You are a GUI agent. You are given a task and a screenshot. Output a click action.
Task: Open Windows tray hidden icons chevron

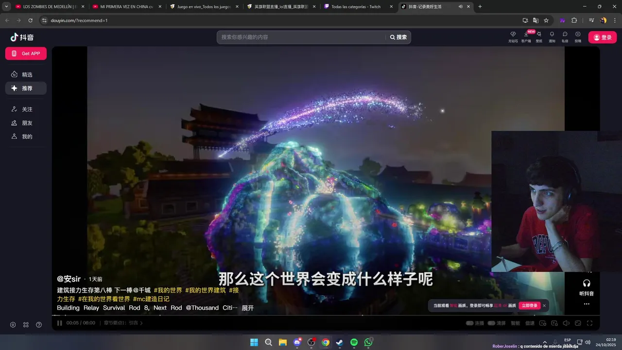pyautogui.click(x=544, y=342)
